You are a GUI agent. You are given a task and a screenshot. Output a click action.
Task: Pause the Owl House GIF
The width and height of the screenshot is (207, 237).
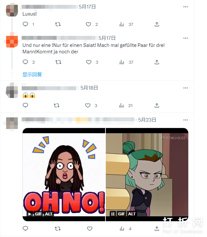coord(113,214)
